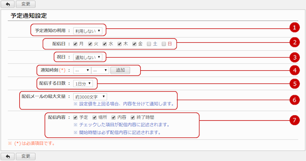Click the (*)は必須項目です note
306x161 pixels.
pos(31,144)
